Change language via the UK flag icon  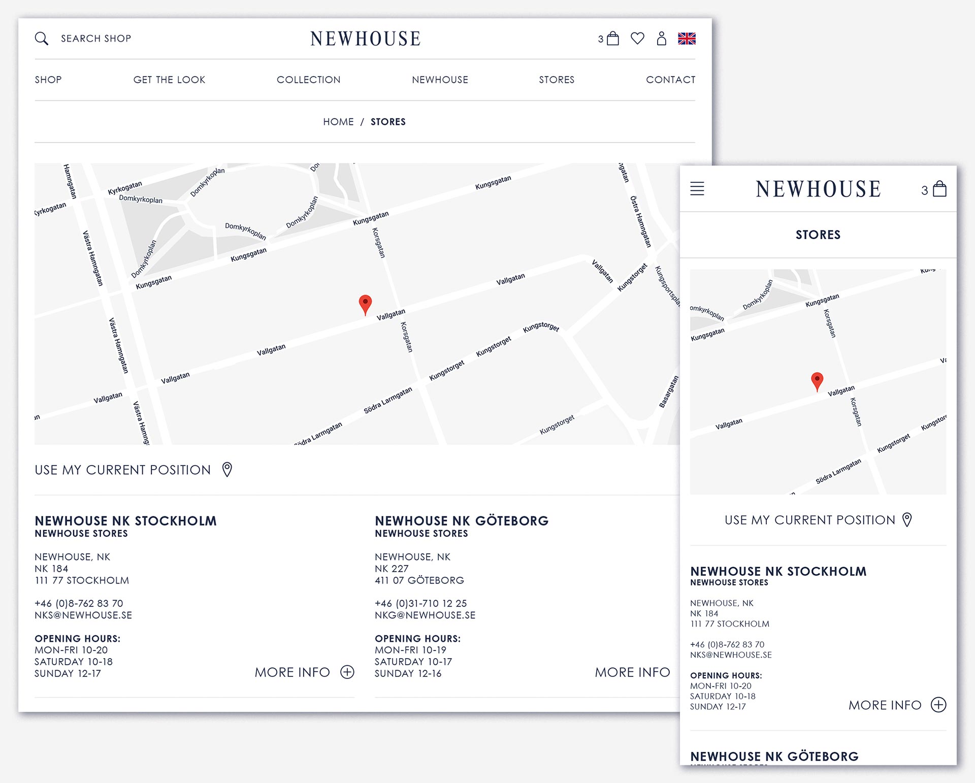[x=687, y=39]
